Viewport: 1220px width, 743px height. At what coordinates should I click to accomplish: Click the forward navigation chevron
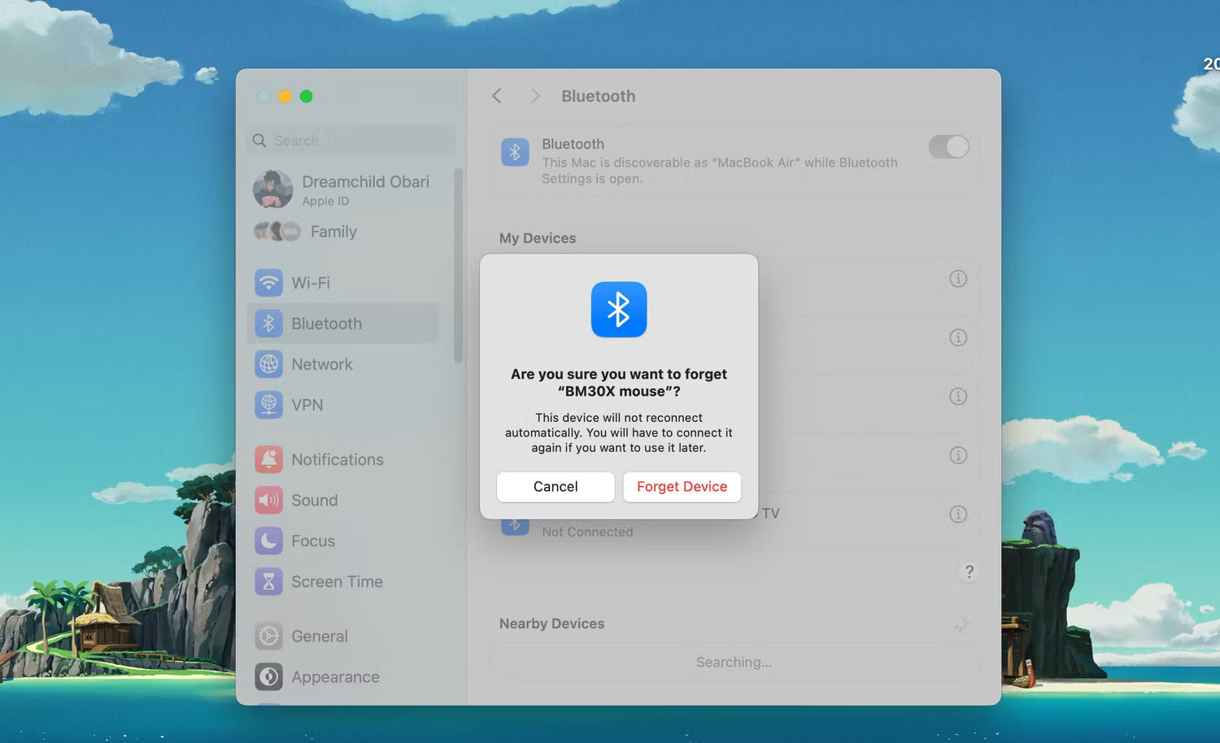pos(534,95)
